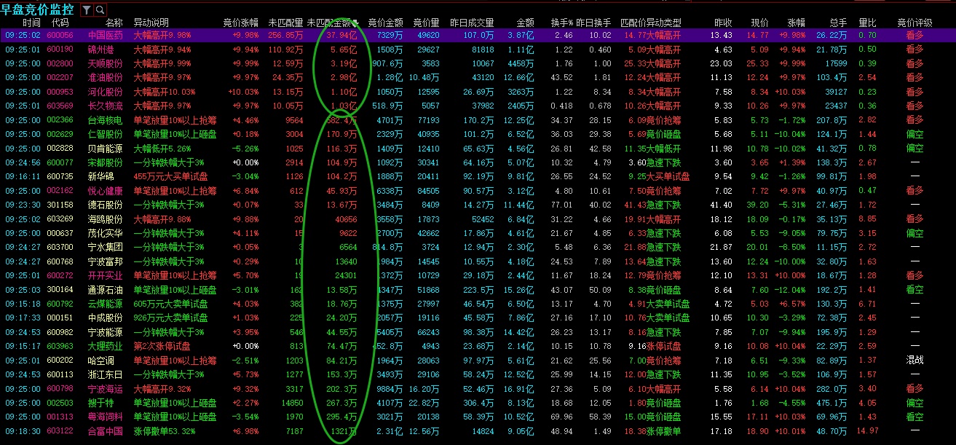Select stock code 600077
Viewport: 956px width, 445px height.
pos(60,162)
